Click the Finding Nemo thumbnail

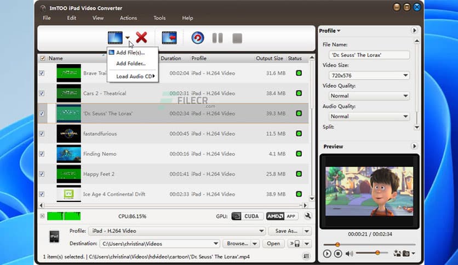[x=68, y=154]
